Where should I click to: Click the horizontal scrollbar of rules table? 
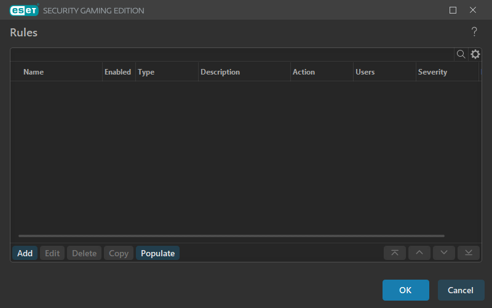tap(232, 236)
